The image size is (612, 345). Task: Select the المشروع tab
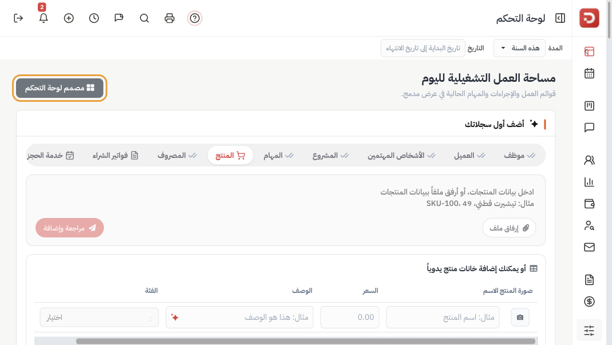point(330,155)
